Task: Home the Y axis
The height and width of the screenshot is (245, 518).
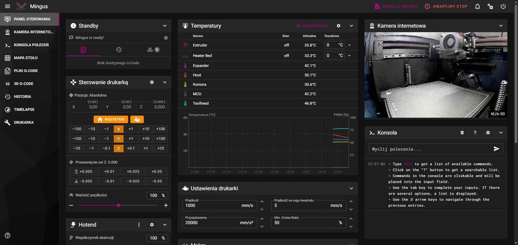Action: coord(119,139)
